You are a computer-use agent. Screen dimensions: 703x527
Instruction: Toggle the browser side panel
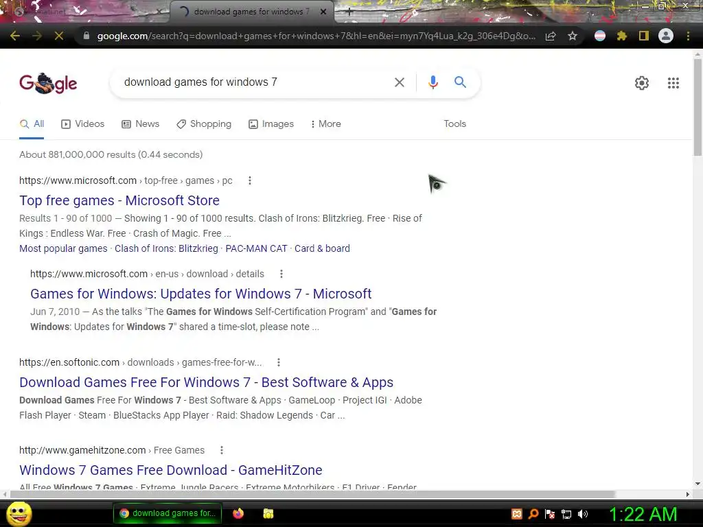coord(644,36)
